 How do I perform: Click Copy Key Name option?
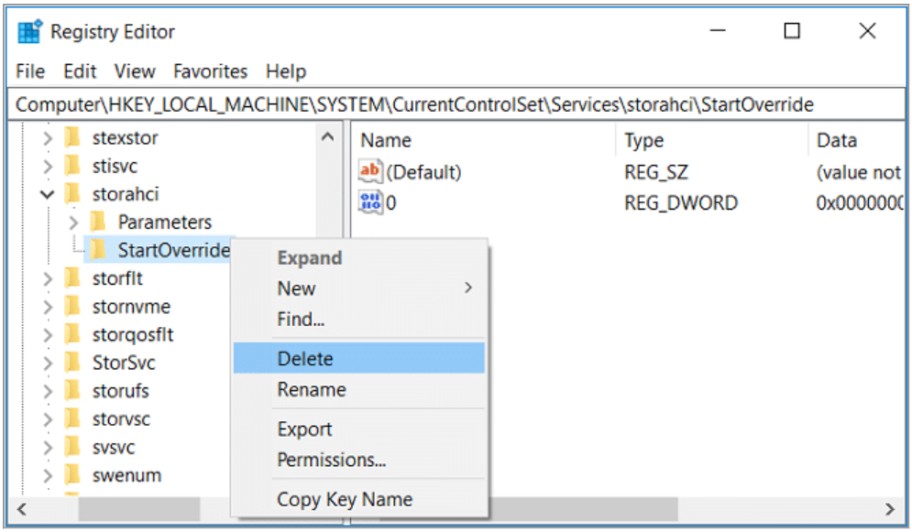click(x=345, y=500)
